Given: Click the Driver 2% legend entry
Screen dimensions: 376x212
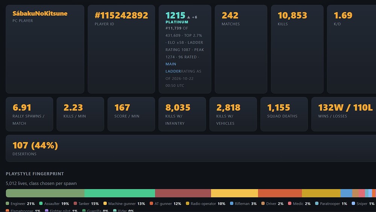Looking at the screenshot, I should 272,204.
